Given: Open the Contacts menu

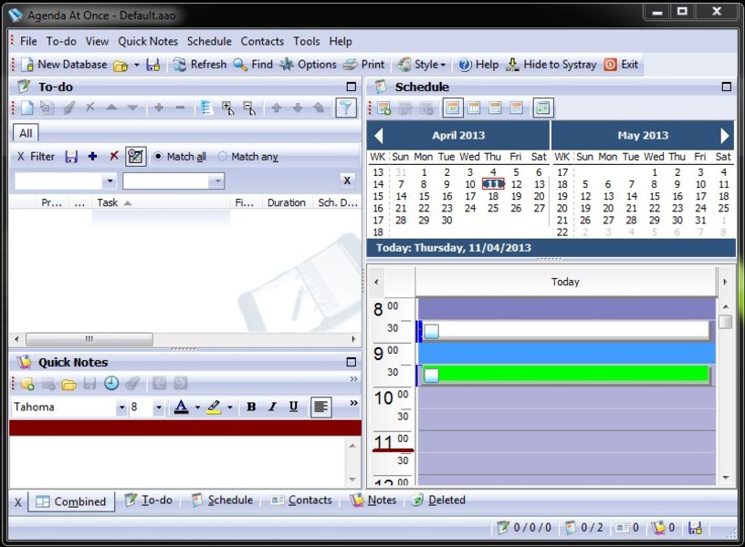Looking at the screenshot, I should click(x=262, y=41).
